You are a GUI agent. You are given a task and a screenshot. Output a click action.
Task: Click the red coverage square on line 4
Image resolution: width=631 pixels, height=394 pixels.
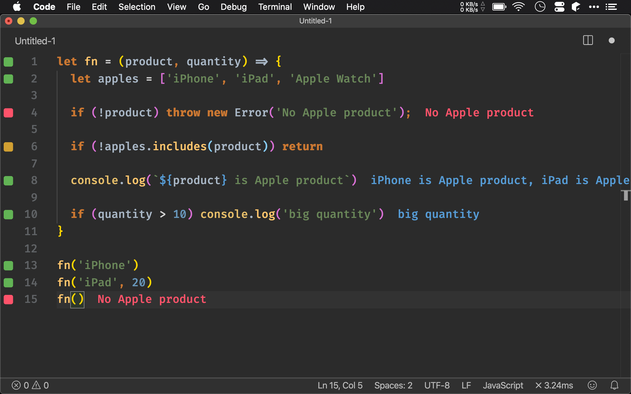coord(8,113)
